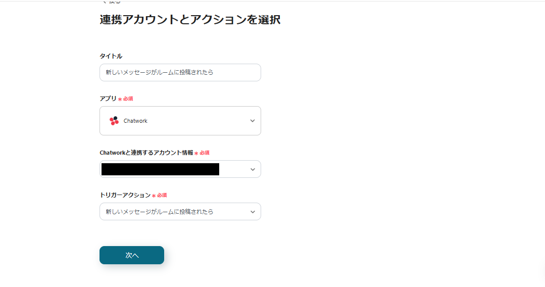
Task: Go back via the 戻る link
Action: tap(115, 2)
